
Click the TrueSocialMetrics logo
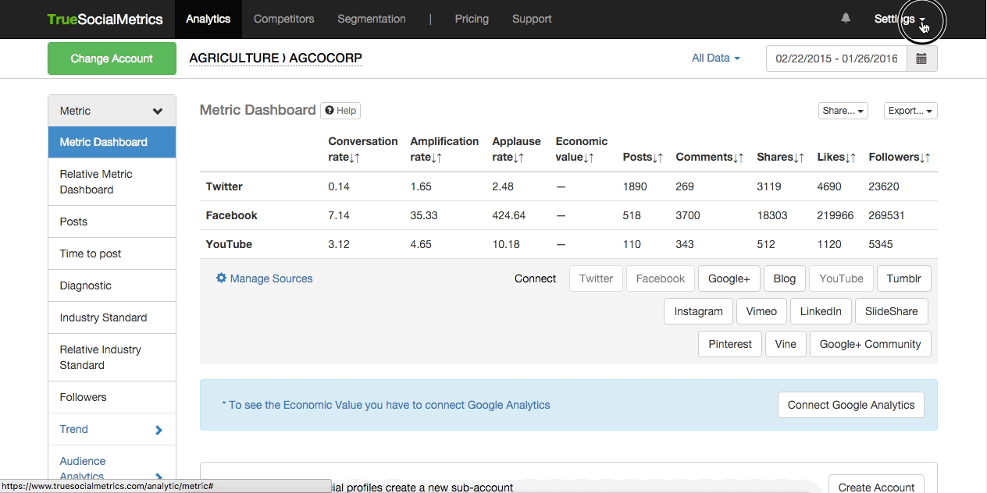click(x=105, y=19)
